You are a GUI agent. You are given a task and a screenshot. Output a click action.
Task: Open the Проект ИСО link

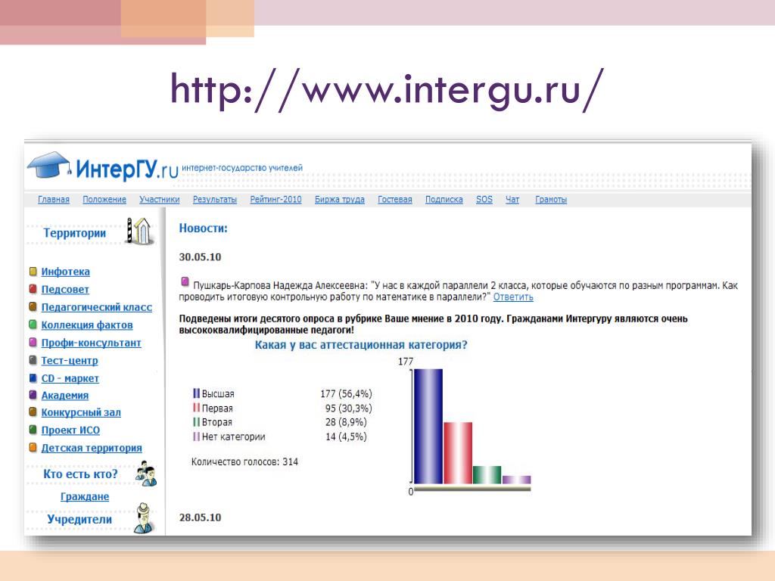click(70, 430)
